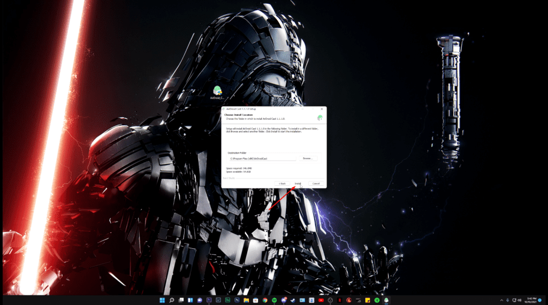Open YouTube app from the taskbar

(x=321, y=300)
